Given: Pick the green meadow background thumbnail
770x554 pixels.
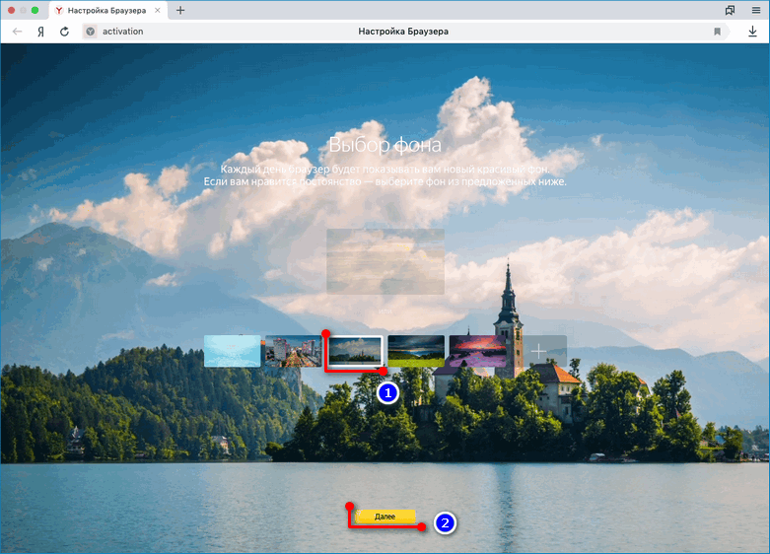Looking at the screenshot, I should tap(415, 351).
